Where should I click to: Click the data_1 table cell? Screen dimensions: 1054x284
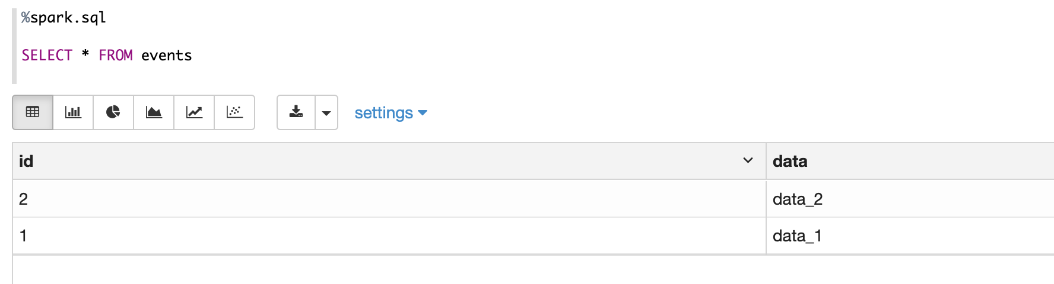(797, 235)
